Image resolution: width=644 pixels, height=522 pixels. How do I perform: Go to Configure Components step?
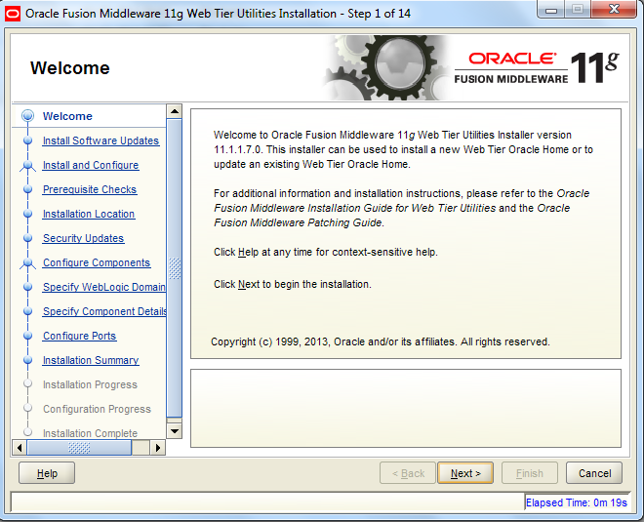click(x=97, y=262)
